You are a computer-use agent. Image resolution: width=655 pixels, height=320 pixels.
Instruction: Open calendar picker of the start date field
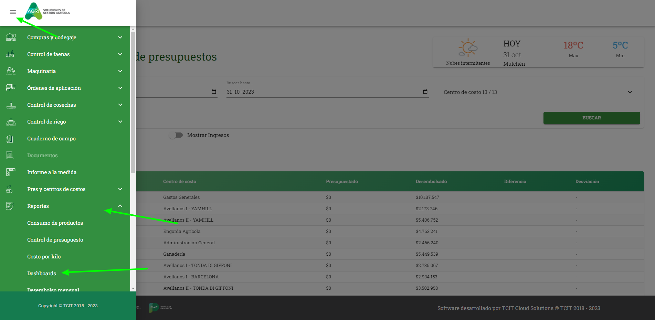click(x=214, y=92)
